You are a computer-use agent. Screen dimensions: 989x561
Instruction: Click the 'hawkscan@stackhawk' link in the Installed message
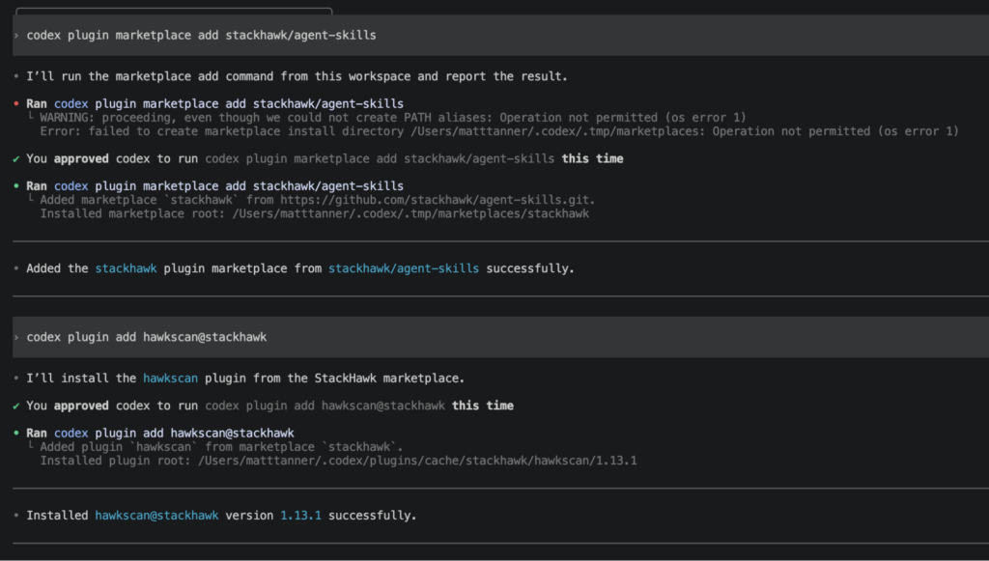pos(157,516)
